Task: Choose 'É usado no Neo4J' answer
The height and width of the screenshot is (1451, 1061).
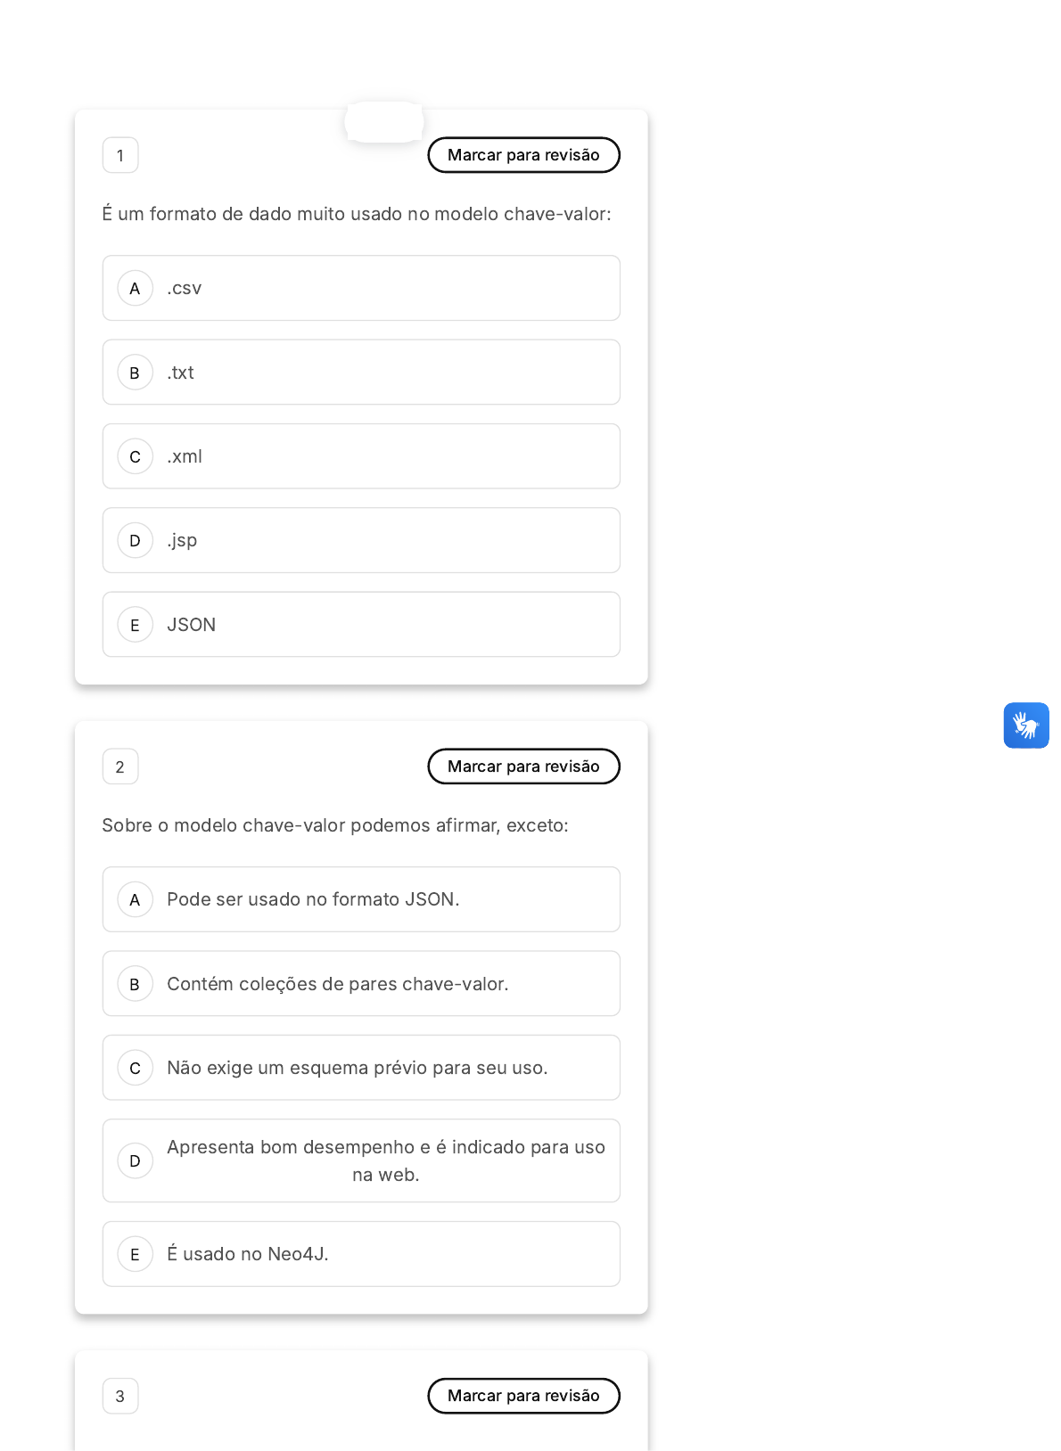Action: click(361, 1254)
